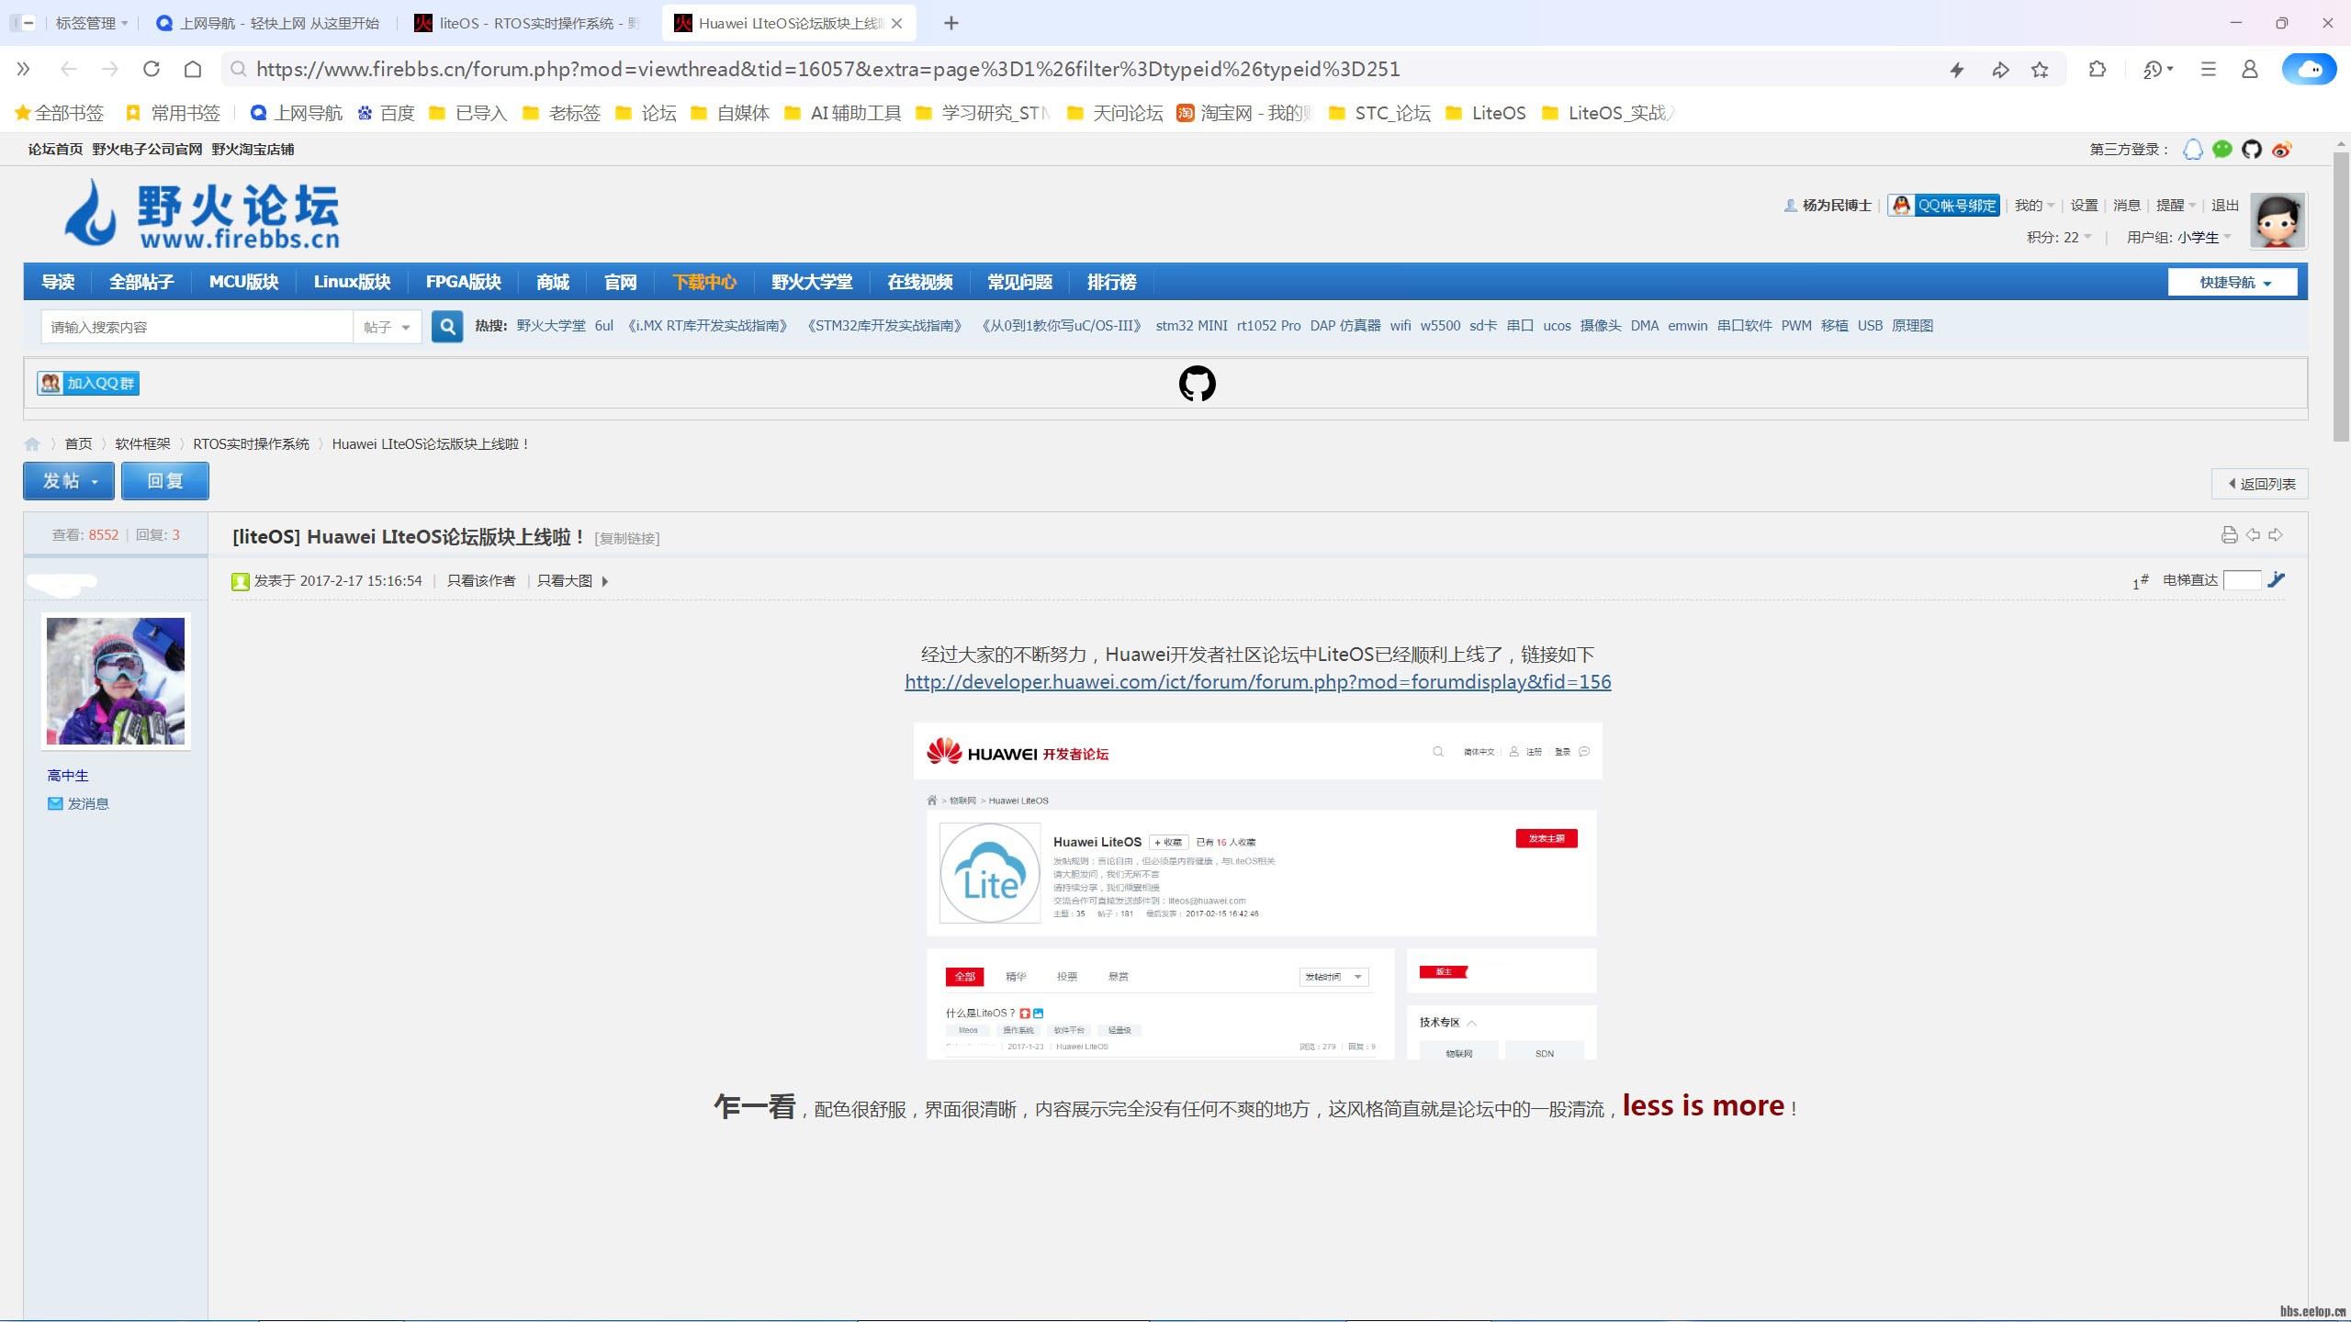
Task: Open the 帖子 search type dropdown
Action: (x=387, y=327)
